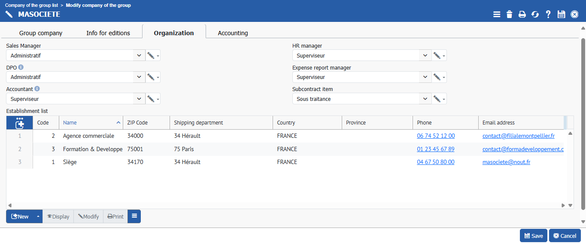This screenshot has width=586, height=243.
Task: Click the refresh icon in header
Action: [x=535, y=15]
